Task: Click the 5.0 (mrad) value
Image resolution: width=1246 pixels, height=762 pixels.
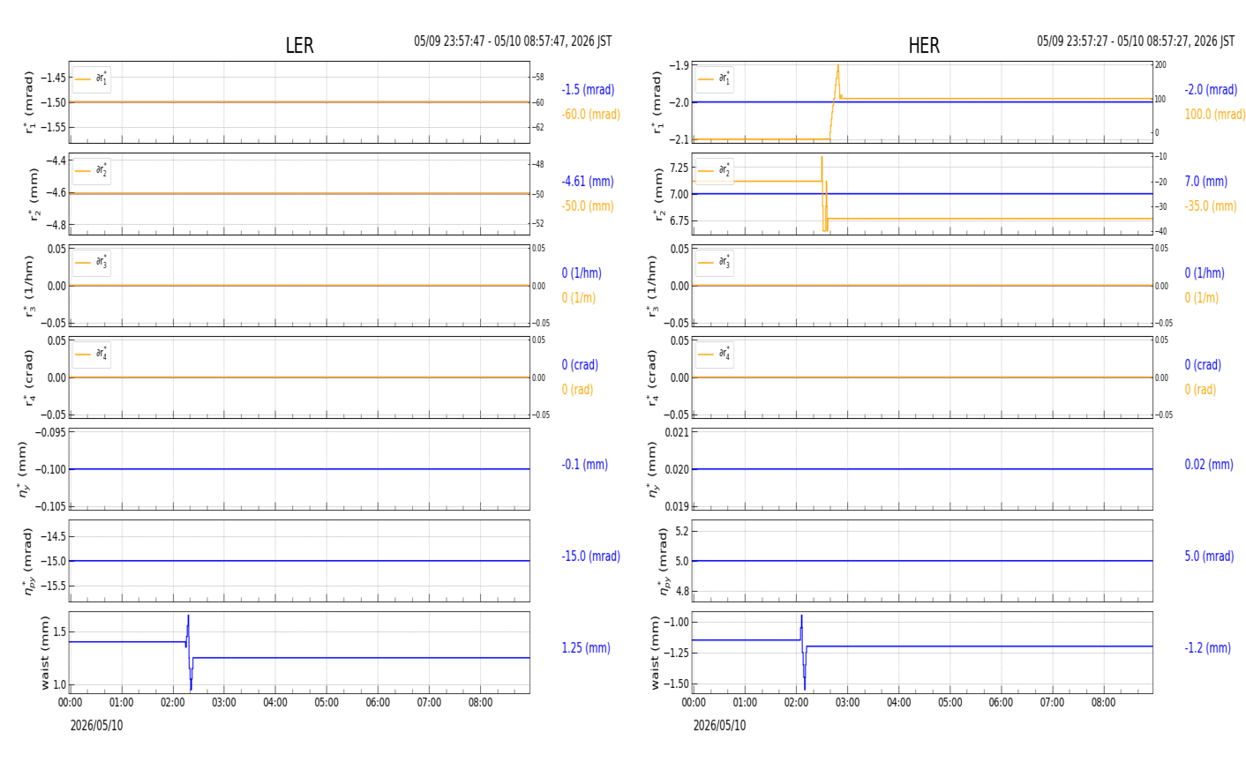Action: [1211, 557]
